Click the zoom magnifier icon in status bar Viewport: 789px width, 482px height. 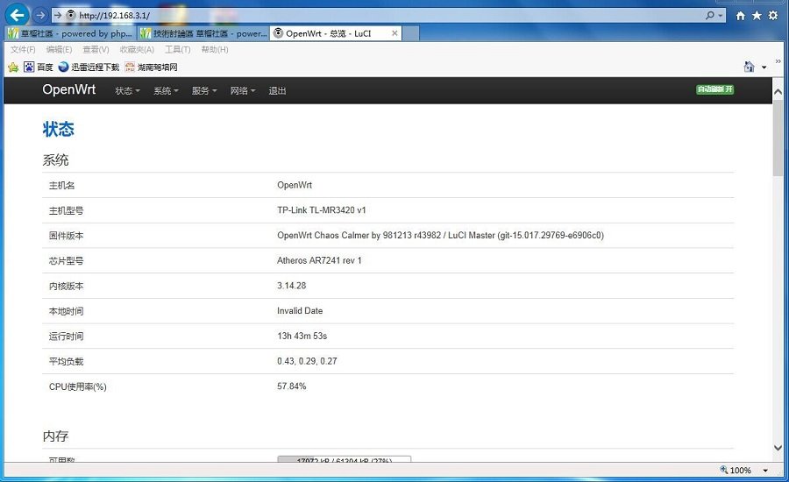(724, 470)
